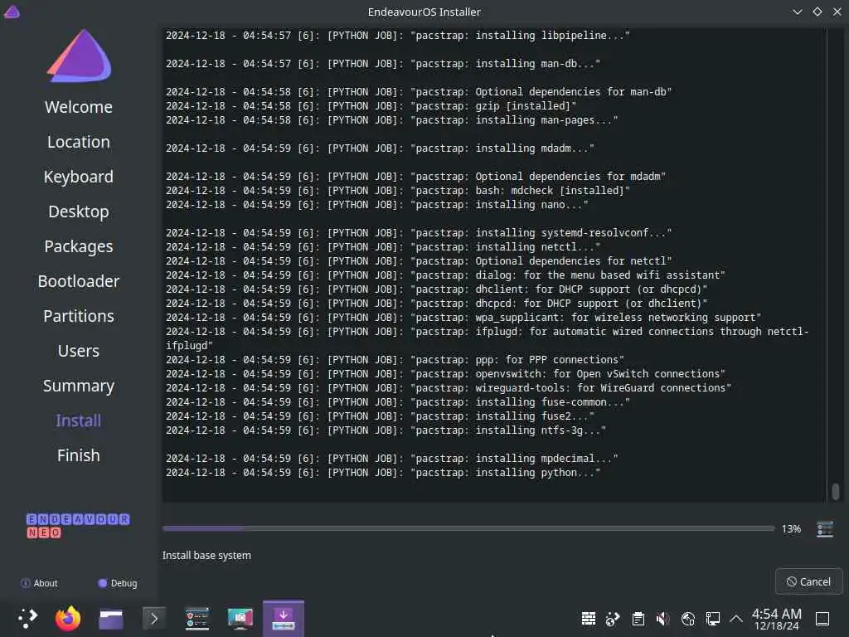
Task: Select the Packages step in sidebar
Action: coord(79,246)
